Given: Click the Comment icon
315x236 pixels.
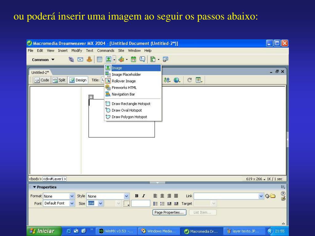Looking at the screenshot, I should point(142,59).
